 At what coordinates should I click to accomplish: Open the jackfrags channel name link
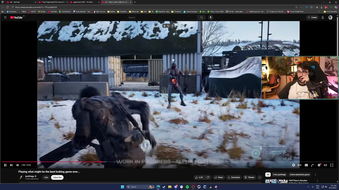(x=30, y=176)
